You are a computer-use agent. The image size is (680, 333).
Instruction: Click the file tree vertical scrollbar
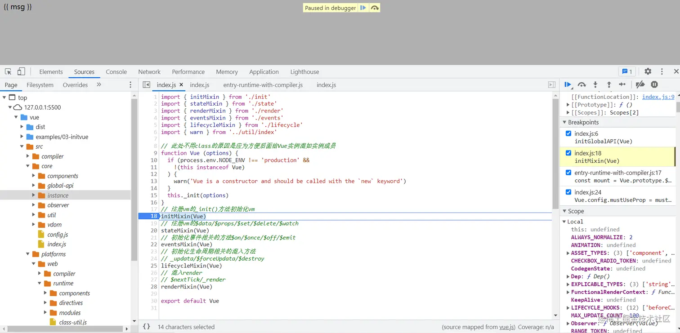134,180
